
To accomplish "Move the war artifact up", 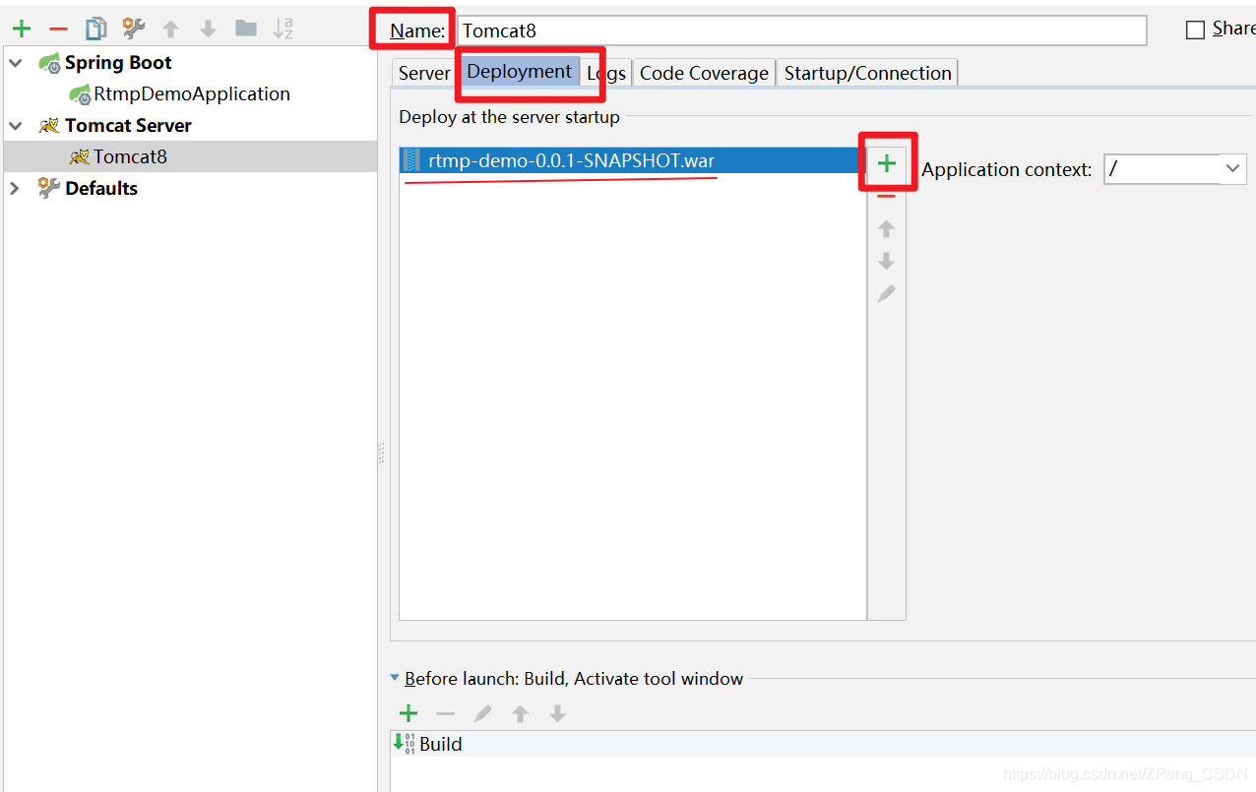I will [885, 227].
